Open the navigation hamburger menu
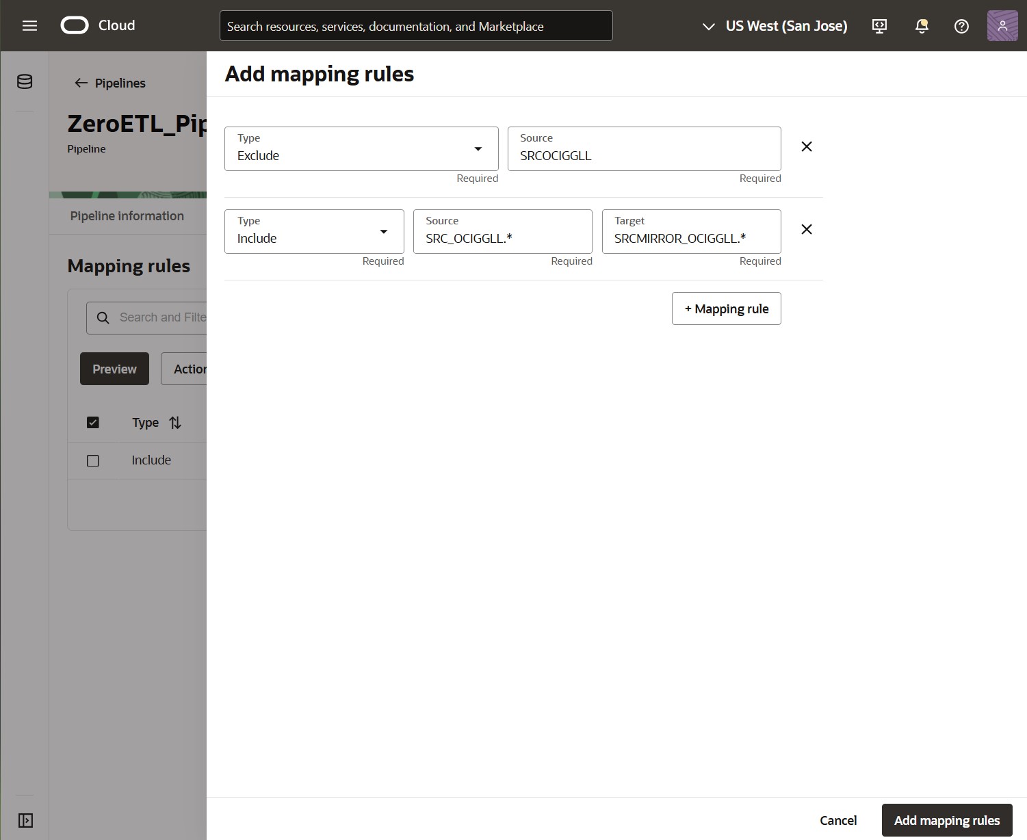 point(29,25)
